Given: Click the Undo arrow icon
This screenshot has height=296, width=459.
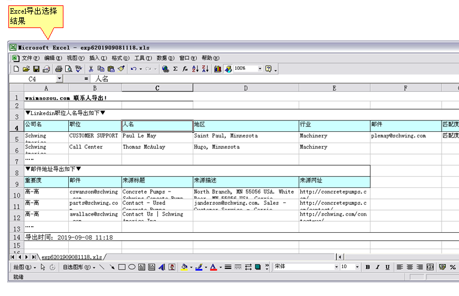Looking at the screenshot, I should pyautogui.click(x=133, y=69).
